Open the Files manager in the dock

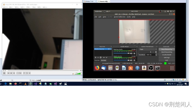pos(110,68)
